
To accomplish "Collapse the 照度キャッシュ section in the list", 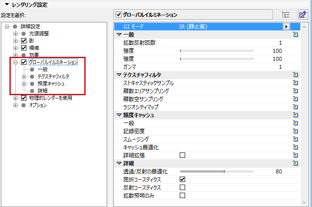I will (x=119, y=115).
